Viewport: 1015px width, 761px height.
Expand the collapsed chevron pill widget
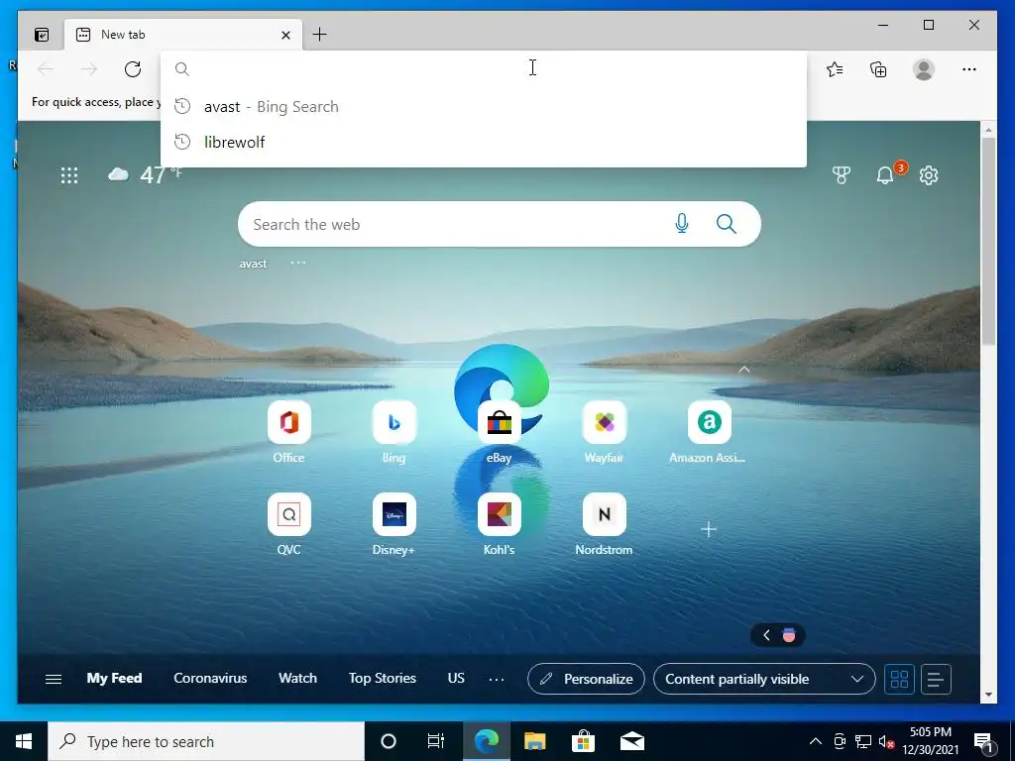(x=777, y=635)
